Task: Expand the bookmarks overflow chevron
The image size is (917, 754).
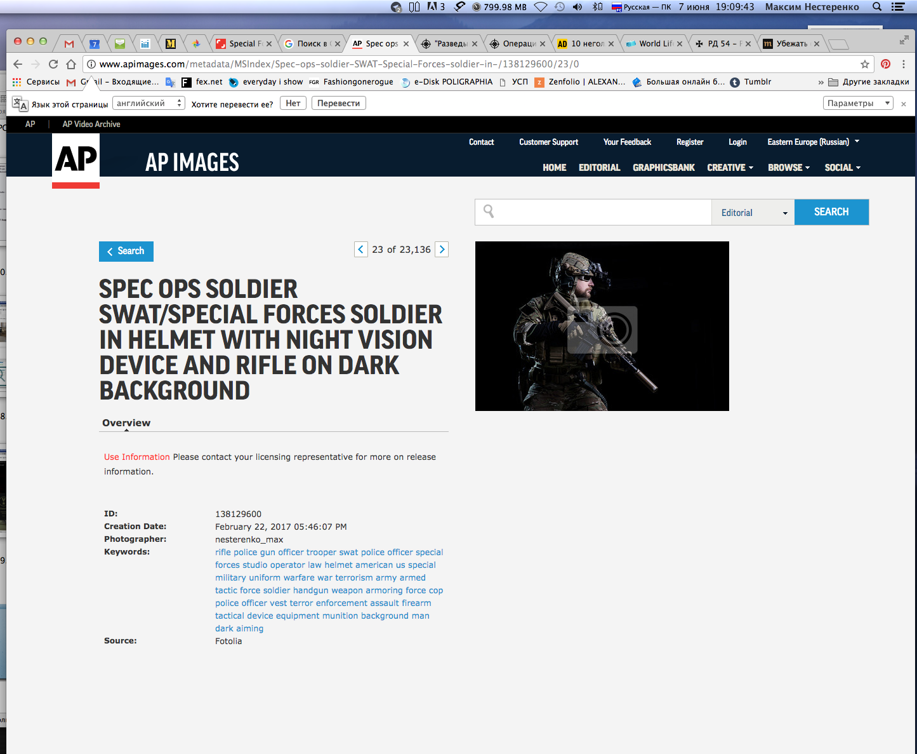Action: (x=821, y=83)
